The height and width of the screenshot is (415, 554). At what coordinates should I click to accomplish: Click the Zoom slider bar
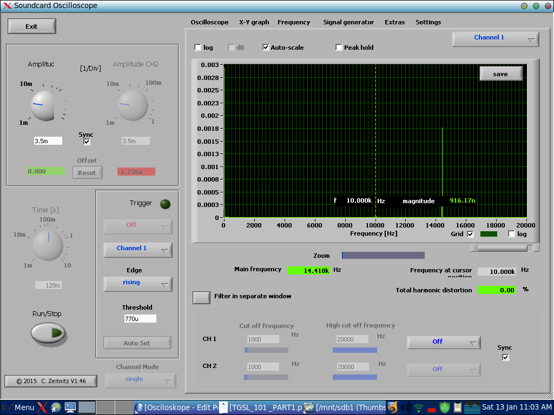click(383, 256)
